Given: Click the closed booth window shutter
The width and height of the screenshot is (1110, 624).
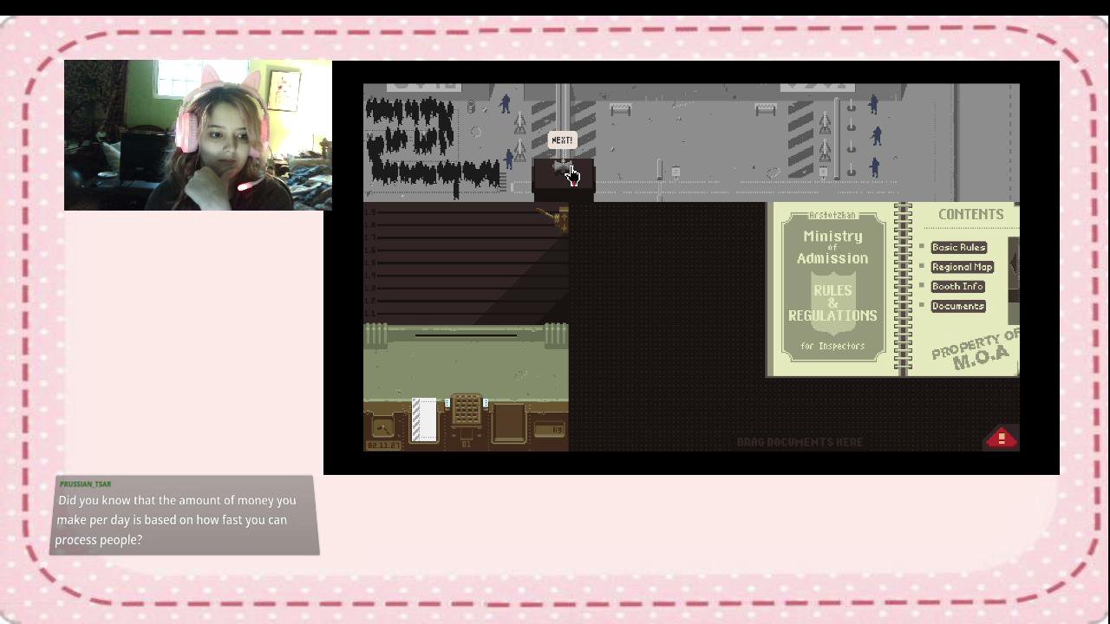Looking at the screenshot, I should [466, 263].
